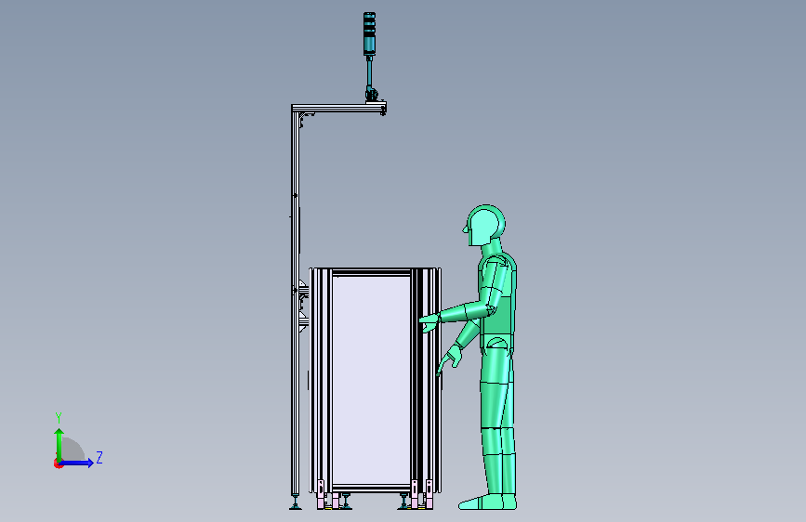Viewport: 806px width, 522px height.
Task: Select the mounting brackets between post and cabinet
Action: [x=303, y=306]
